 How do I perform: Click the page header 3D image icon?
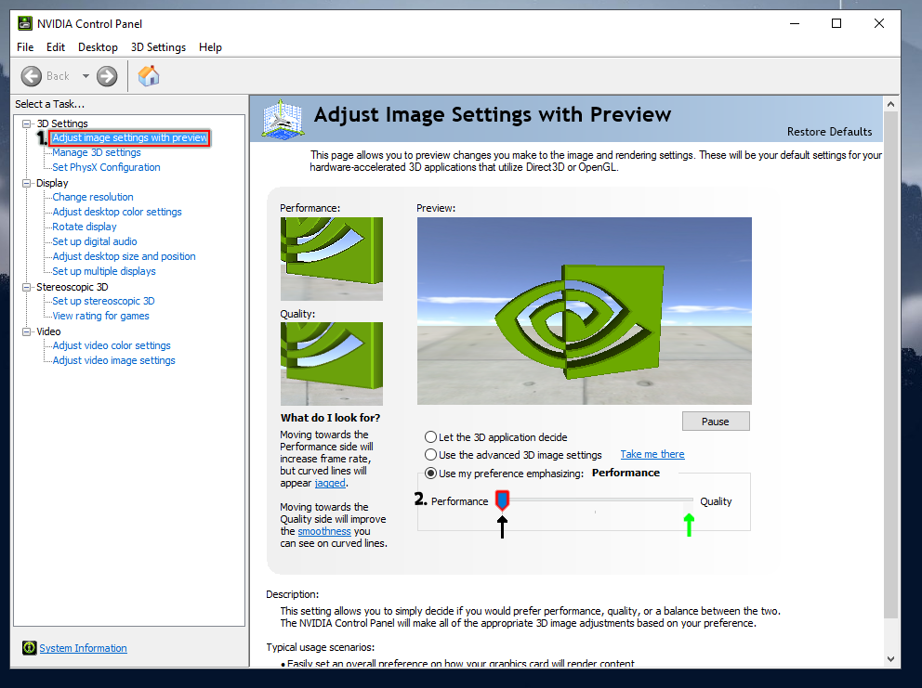coord(283,119)
